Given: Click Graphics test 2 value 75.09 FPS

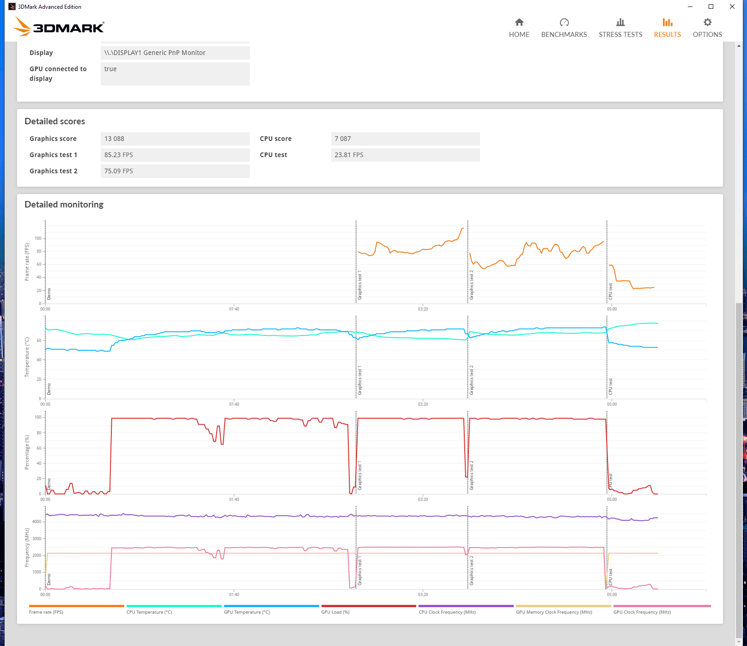Looking at the screenshot, I should (x=175, y=171).
